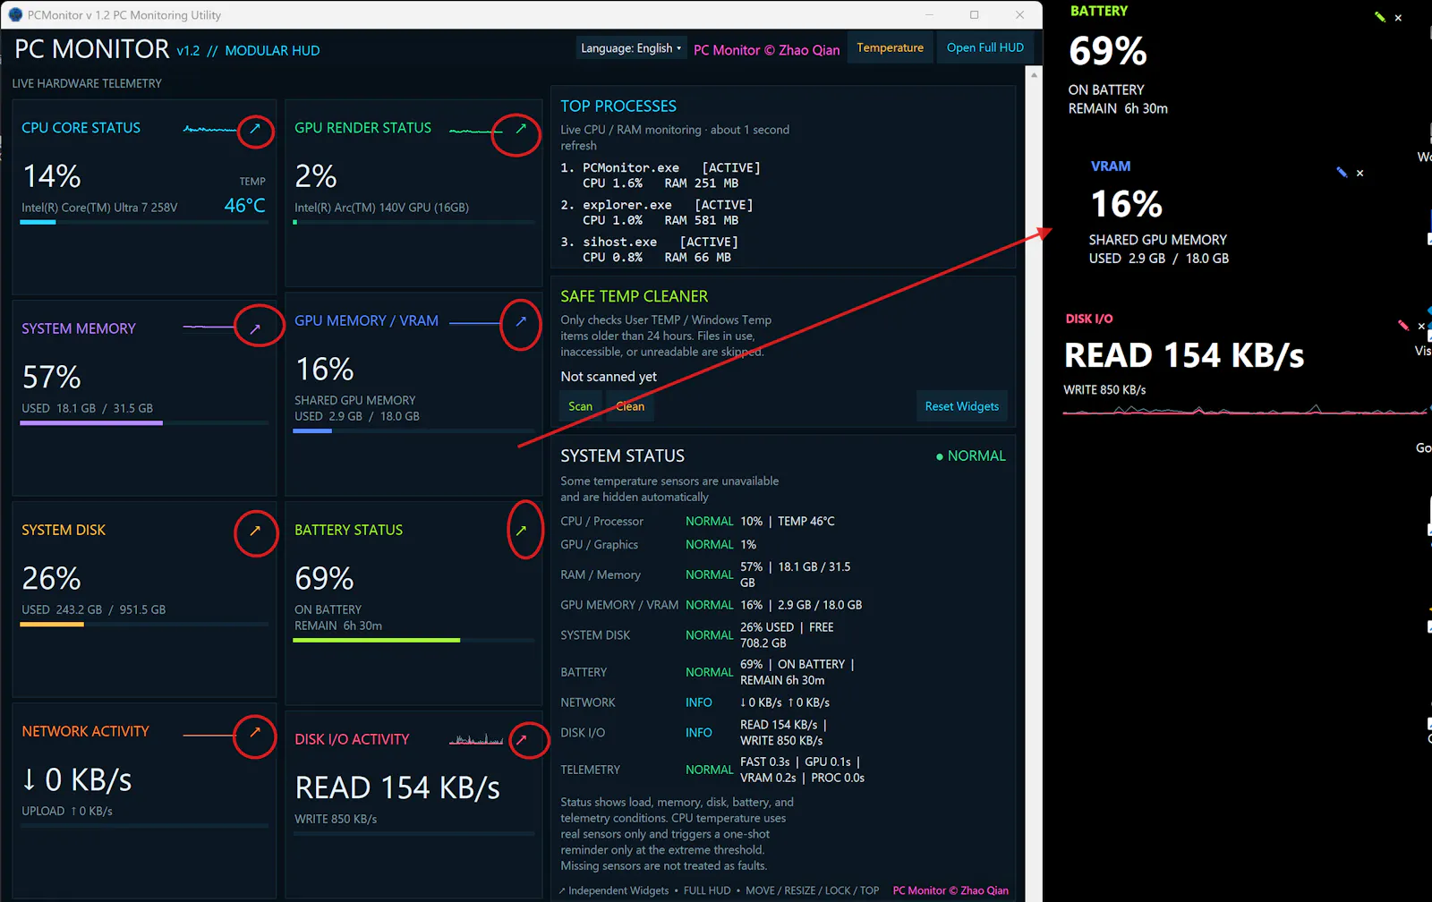Open PC Monitor © Zhao Qian footer link

pos(950,890)
